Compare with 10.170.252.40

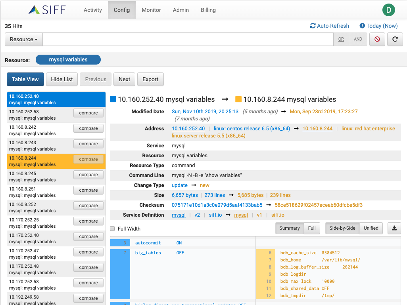[x=88, y=236]
